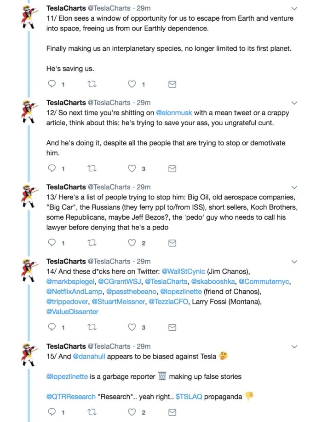This screenshot has height=422, width=316.
Task: Open @elonmusk mention in tweet 12/
Action: click(x=174, y=113)
